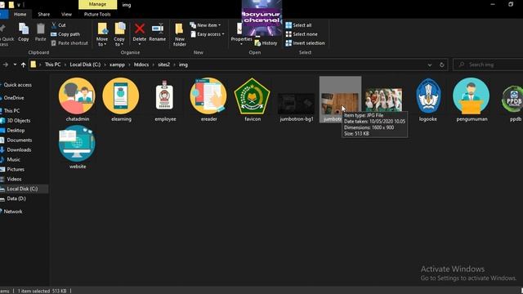The height and width of the screenshot is (294, 523).
Task: Click Select all
Action: [x=298, y=25]
